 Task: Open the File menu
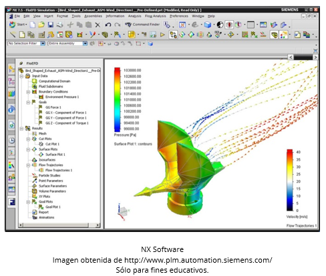pos(17,16)
